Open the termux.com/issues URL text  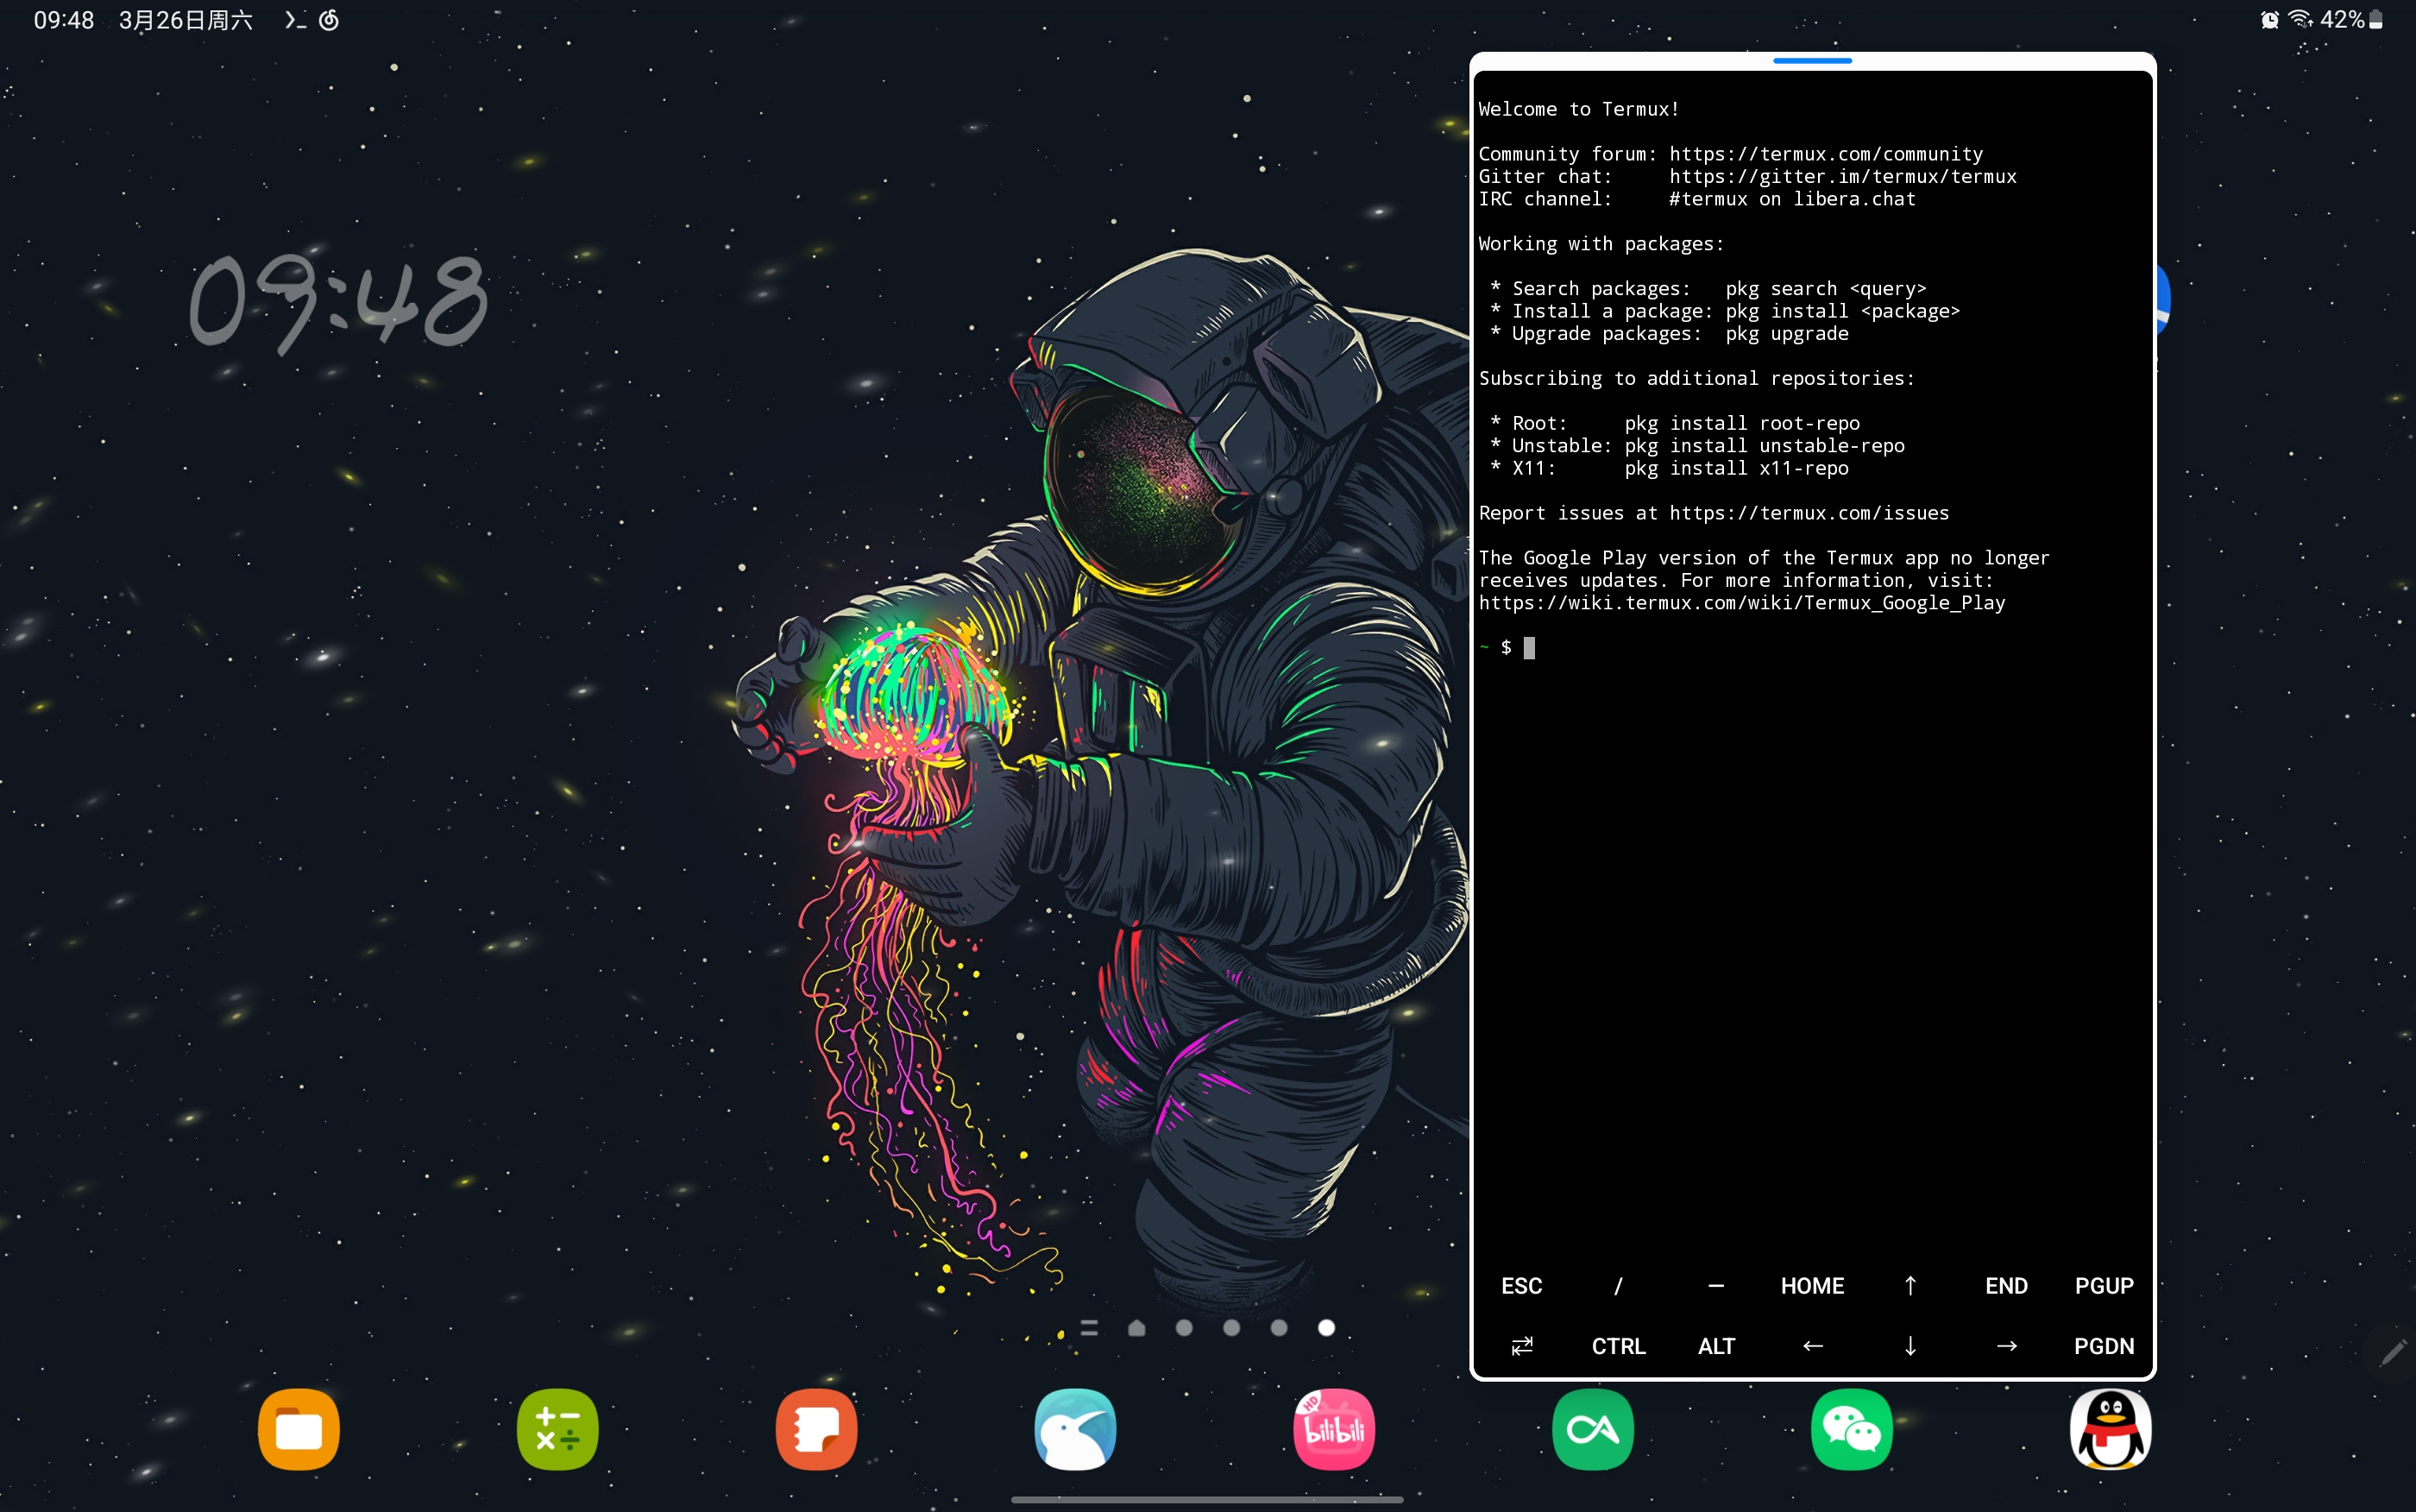point(1809,513)
